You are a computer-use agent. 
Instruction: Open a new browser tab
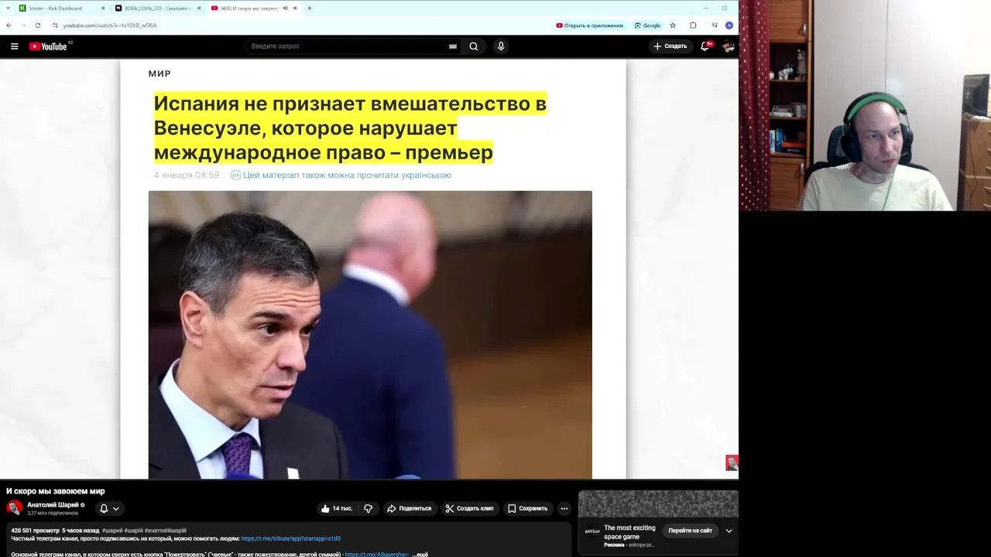[310, 9]
